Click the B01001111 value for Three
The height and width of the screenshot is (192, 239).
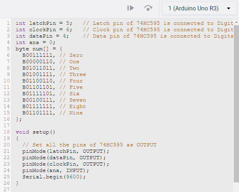pyautogui.click(x=38, y=74)
